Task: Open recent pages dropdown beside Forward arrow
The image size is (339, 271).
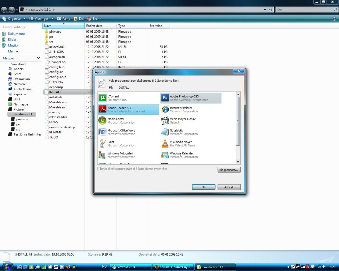Action: [17, 10]
